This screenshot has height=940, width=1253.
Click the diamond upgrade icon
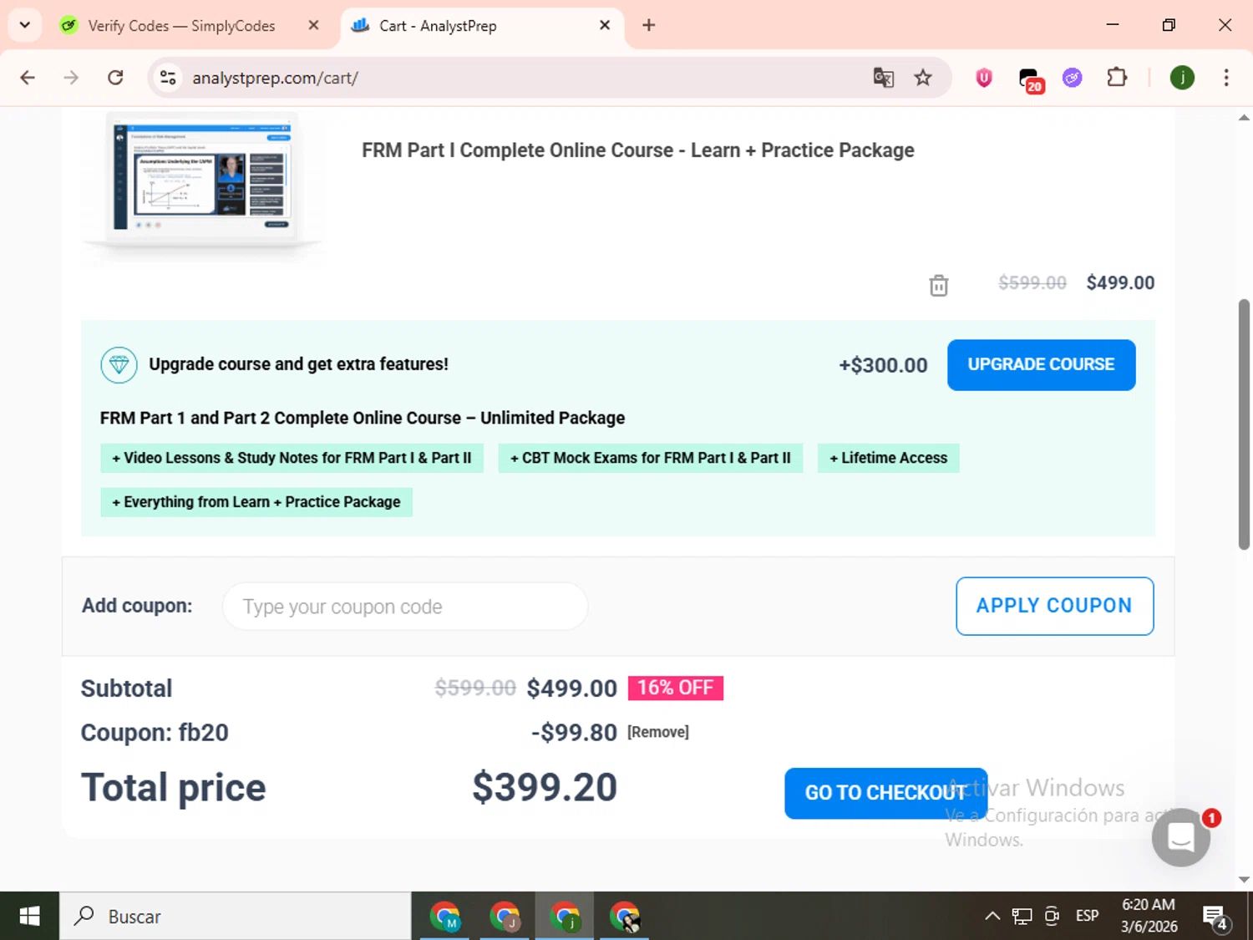(119, 365)
